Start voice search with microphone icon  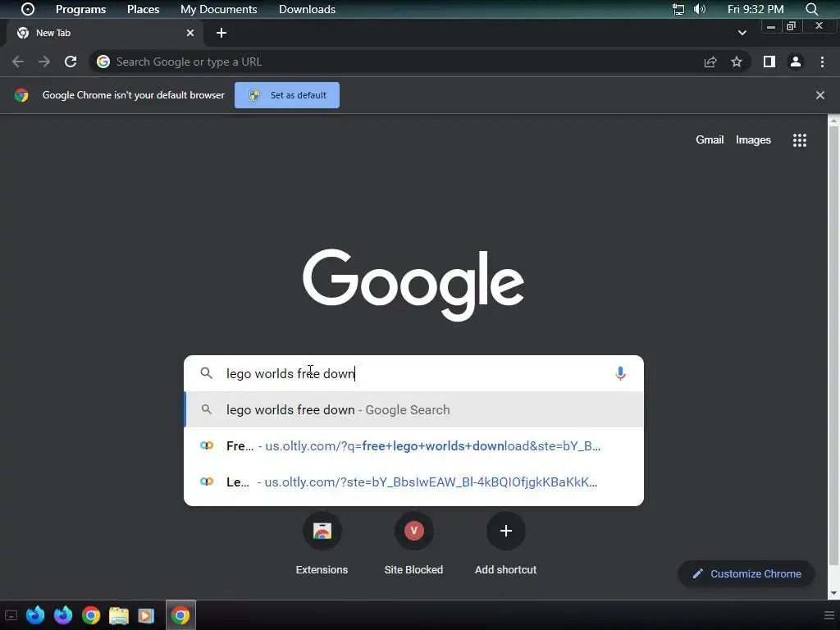coord(620,373)
